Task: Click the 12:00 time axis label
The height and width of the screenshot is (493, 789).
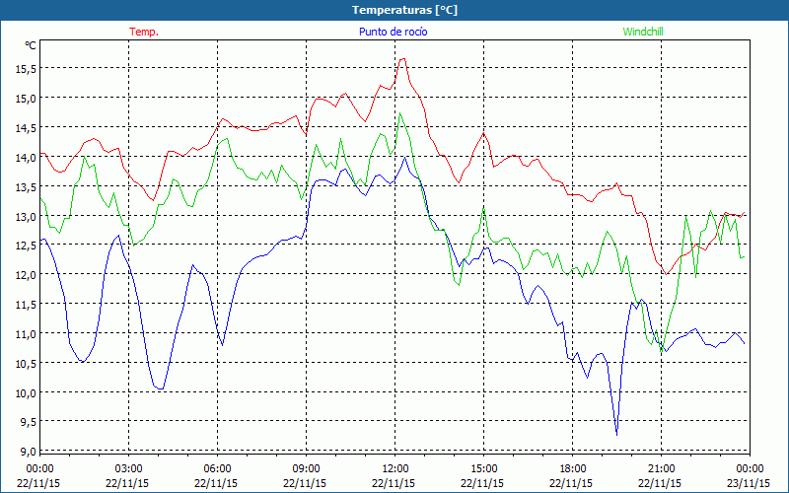Action: (x=394, y=469)
